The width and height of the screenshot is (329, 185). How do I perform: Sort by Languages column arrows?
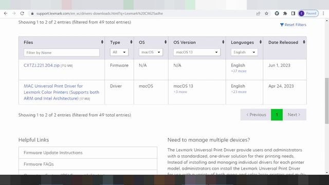tap(261, 42)
